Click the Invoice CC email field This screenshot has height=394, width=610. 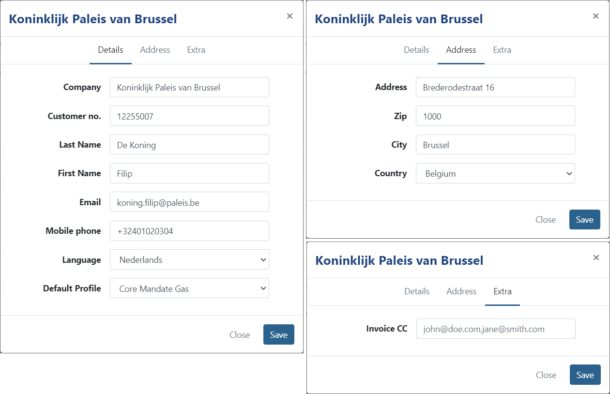495,329
